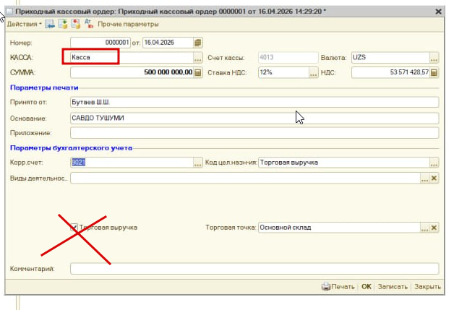Click the empty Приложение field
This screenshot has height=310, width=467.
pos(254,133)
